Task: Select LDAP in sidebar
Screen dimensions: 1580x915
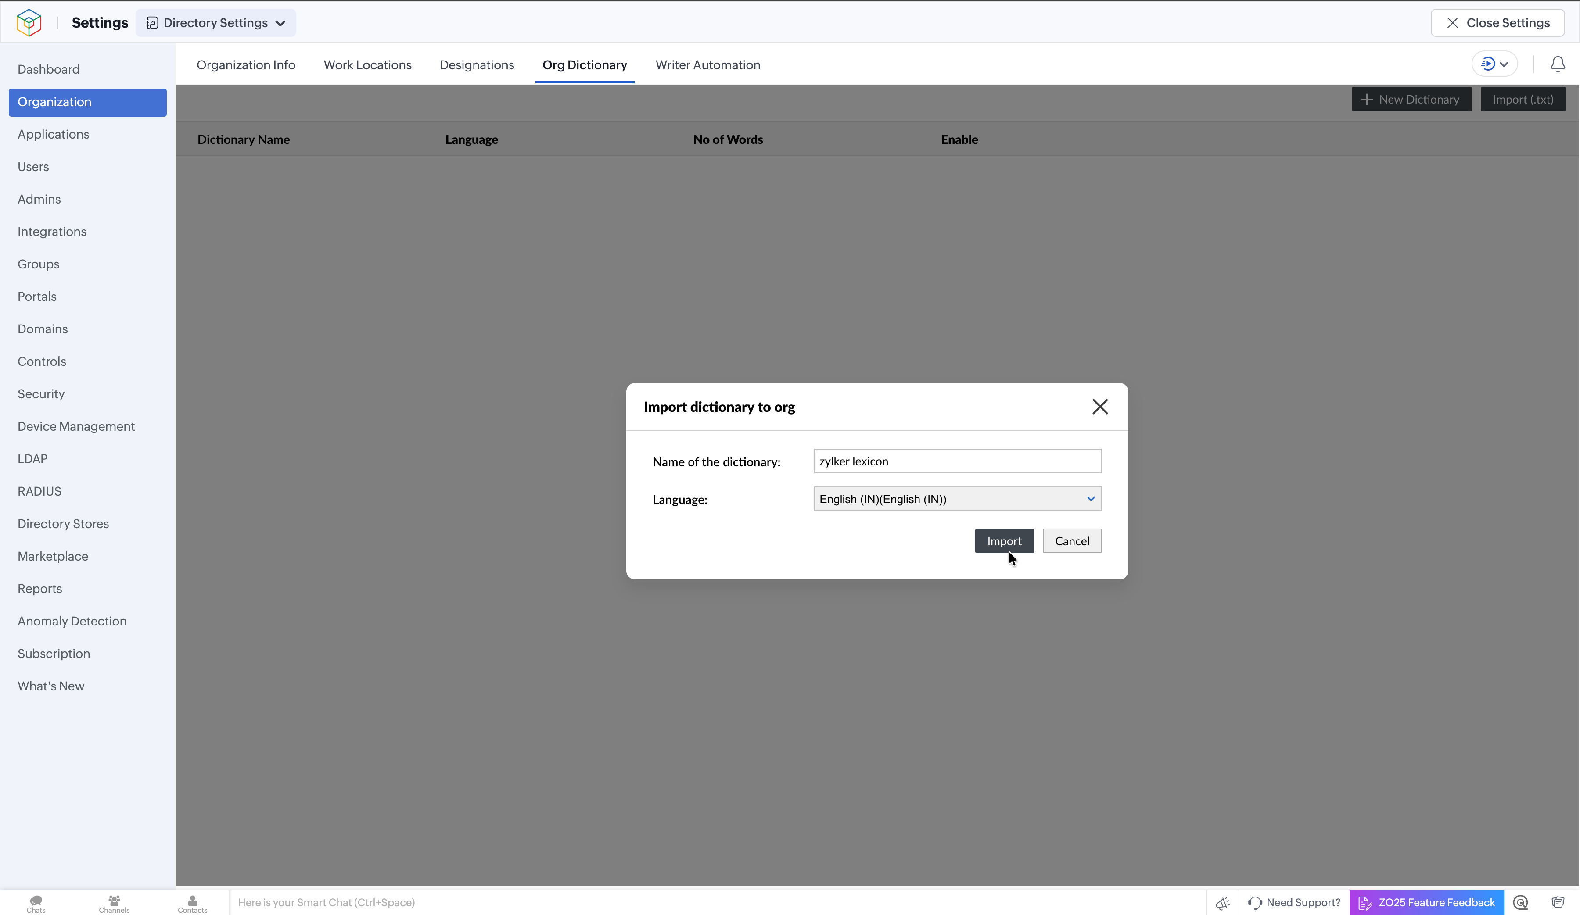Action: pyautogui.click(x=32, y=459)
